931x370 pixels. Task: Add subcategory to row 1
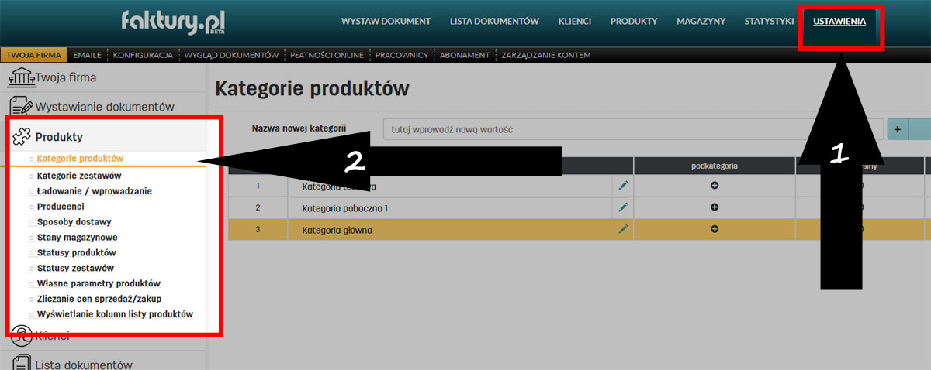pyautogui.click(x=715, y=186)
